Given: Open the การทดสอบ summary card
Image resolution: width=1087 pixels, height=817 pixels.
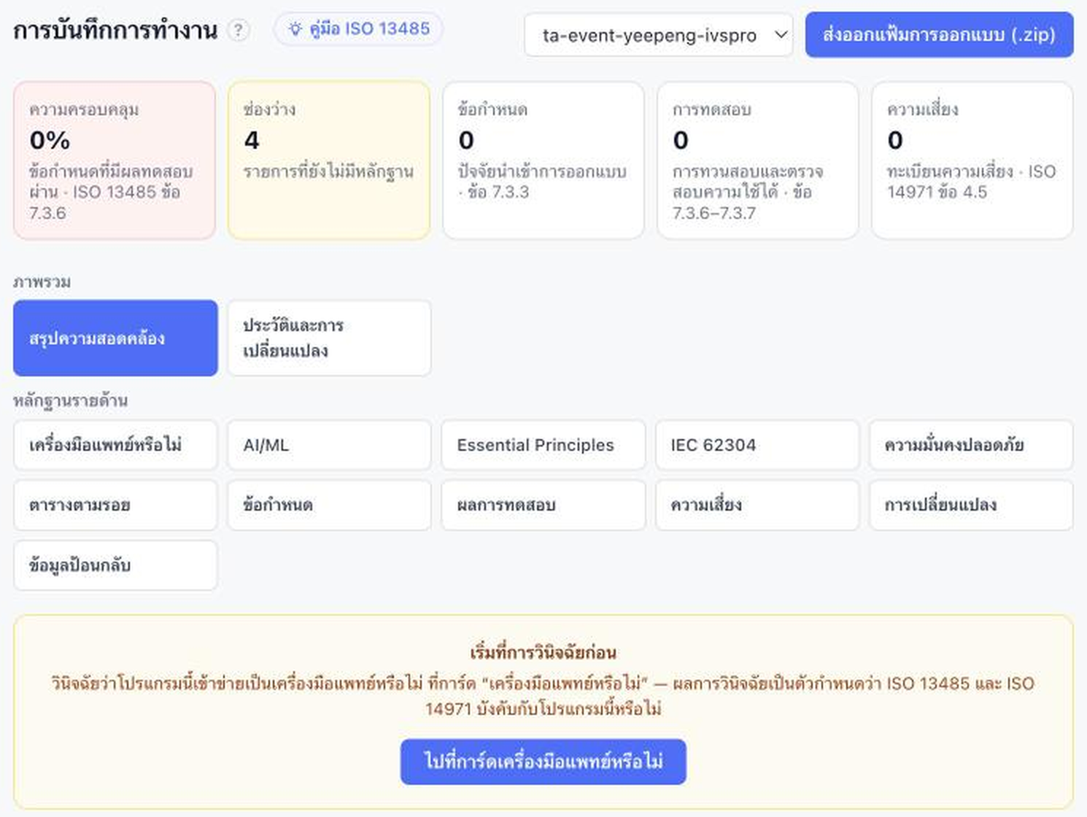Looking at the screenshot, I should pyautogui.click(x=758, y=160).
